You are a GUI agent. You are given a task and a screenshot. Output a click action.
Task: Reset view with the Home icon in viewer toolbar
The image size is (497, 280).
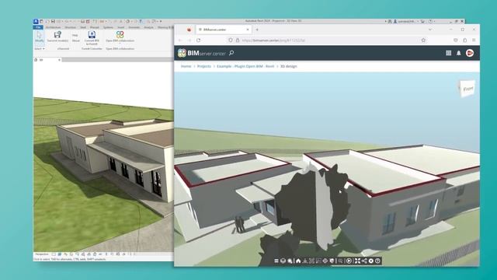point(298,261)
